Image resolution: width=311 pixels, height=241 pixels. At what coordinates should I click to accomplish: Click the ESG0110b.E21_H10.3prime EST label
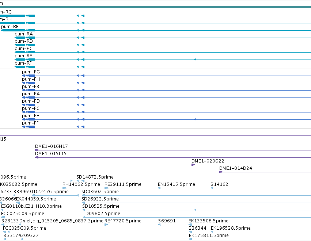[31, 207]
